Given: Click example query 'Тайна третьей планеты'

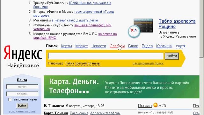Looking at the screenshot, I should click(83, 63).
